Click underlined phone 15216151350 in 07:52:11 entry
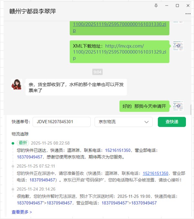Viewport: 194px width, 219px height. point(155,173)
